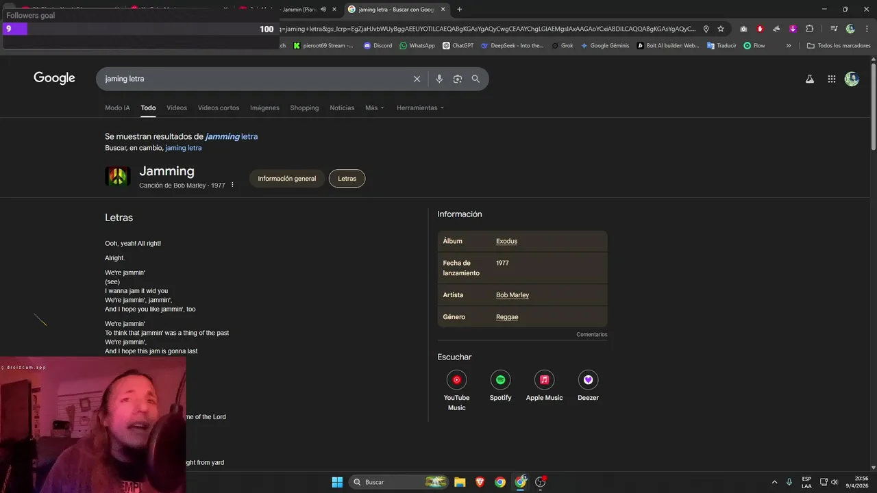
Task: Open Chrome three-dot main menu
Action: click(x=865, y=29)
